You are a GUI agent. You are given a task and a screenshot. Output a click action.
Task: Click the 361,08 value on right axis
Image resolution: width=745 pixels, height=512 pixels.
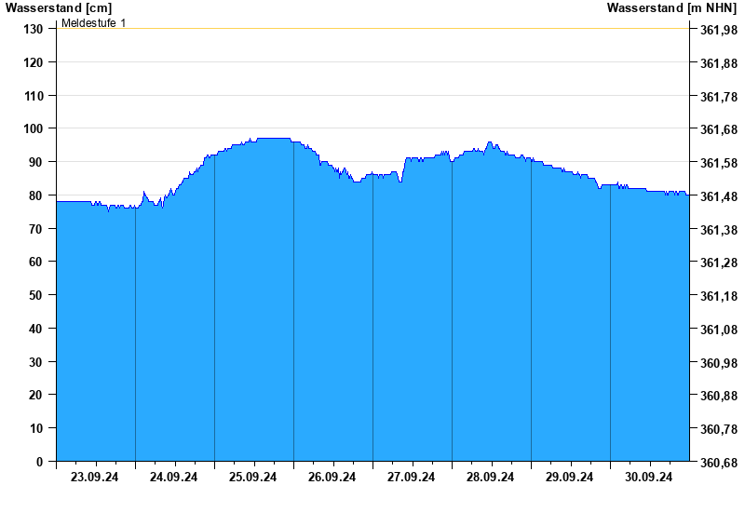tap(719, 330)
